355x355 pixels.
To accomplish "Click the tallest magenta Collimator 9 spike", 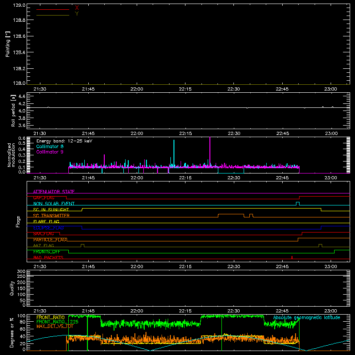I will pyautogui.click(x=210, y=152).
